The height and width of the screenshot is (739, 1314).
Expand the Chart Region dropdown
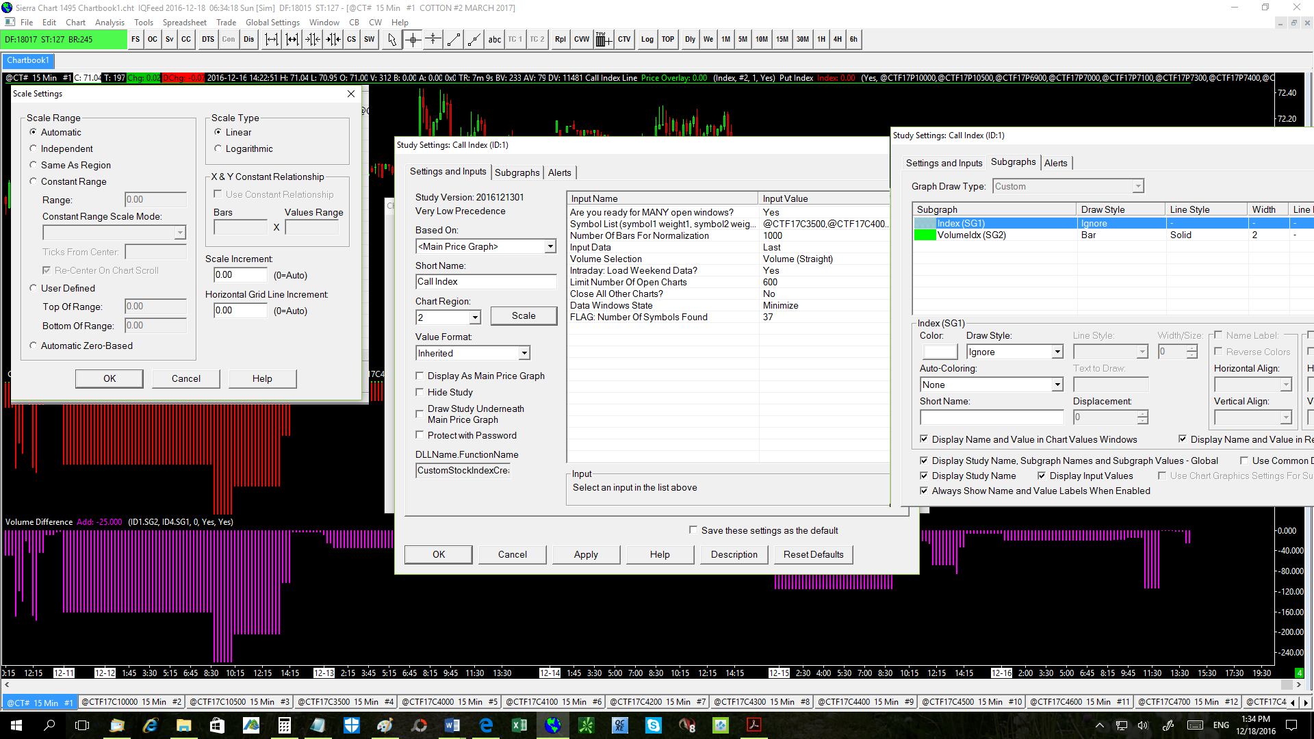click(x=475, y=317)
